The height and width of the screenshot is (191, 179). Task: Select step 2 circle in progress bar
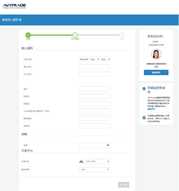75,35
